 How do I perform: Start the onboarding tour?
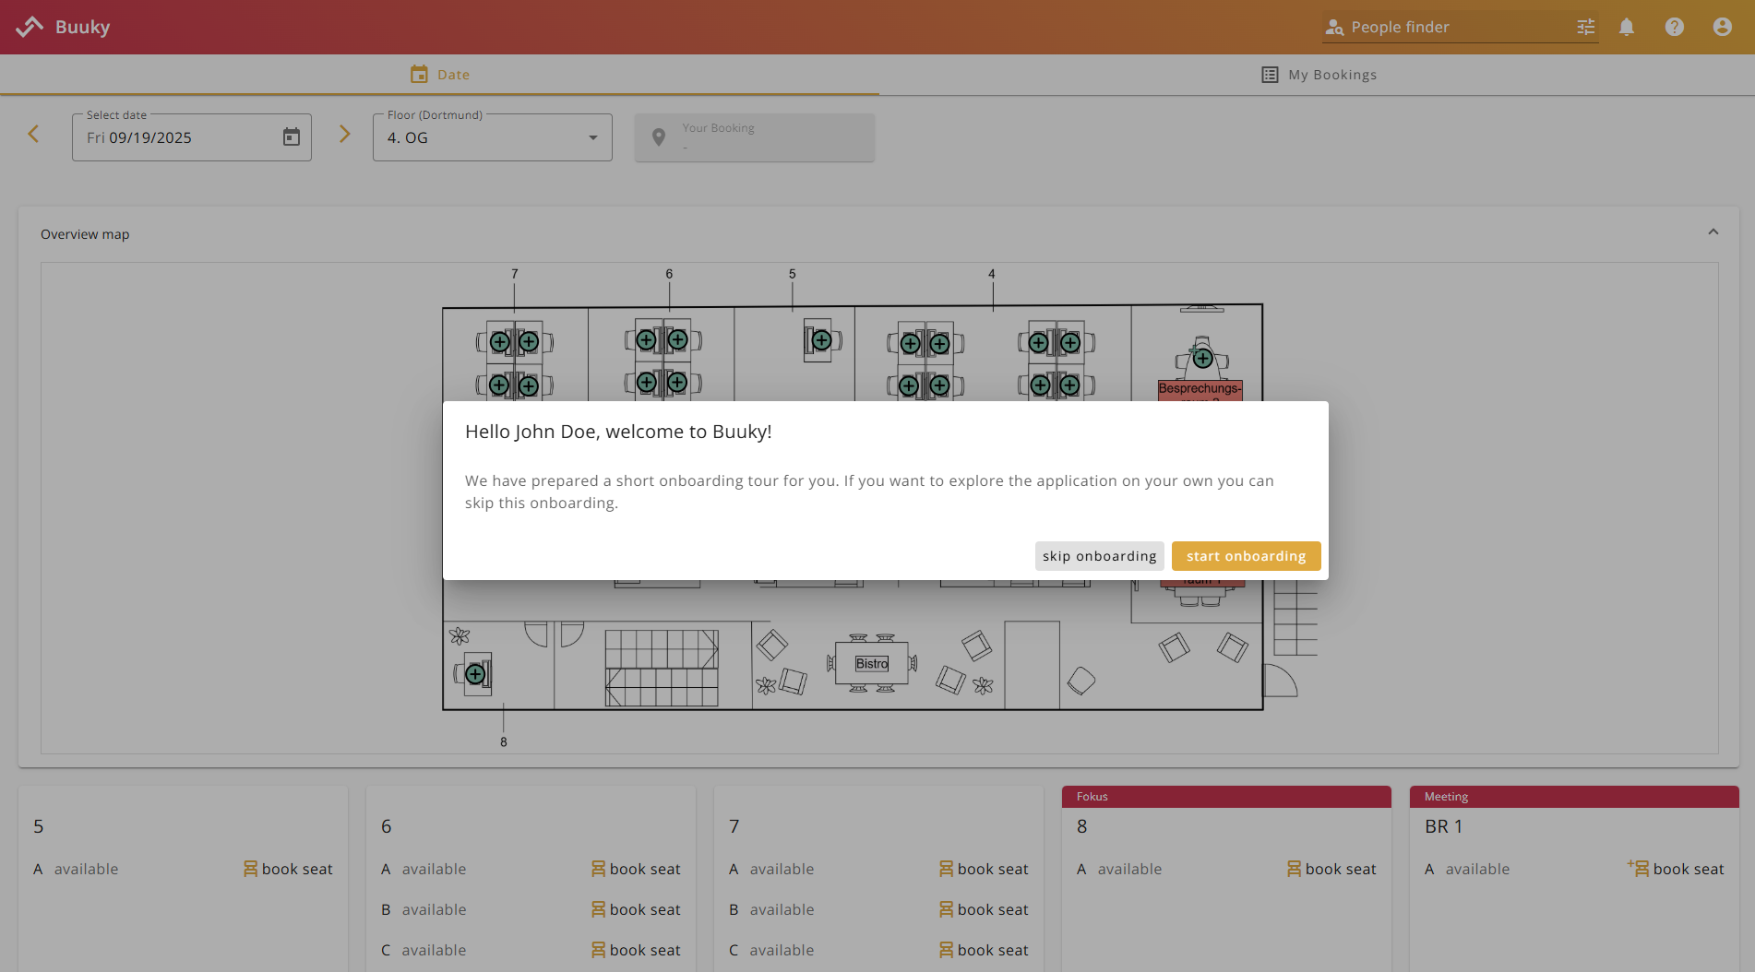tap(1246, 555)
